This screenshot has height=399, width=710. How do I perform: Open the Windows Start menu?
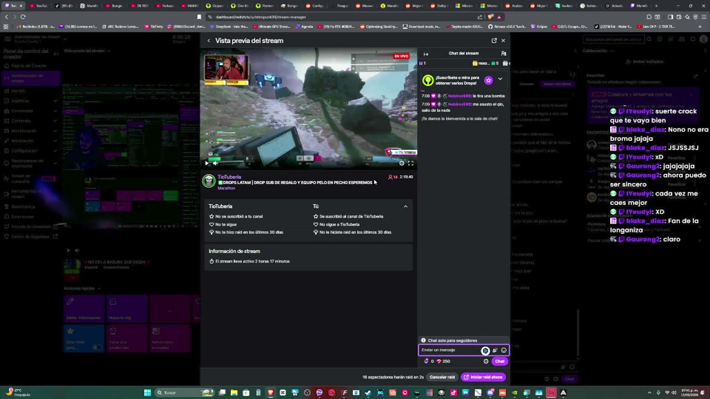pyautogui.click(x=148, y=392)
